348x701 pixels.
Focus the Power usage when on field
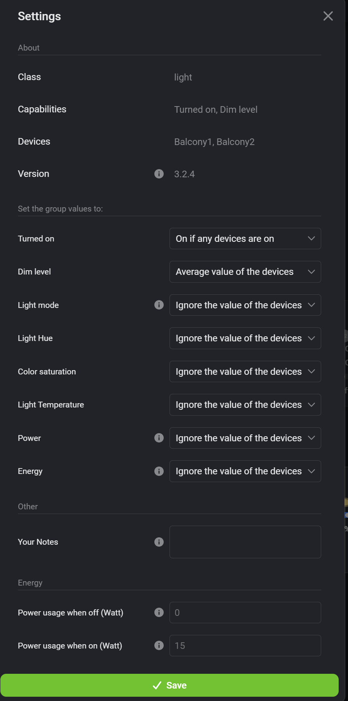[245, 646]
